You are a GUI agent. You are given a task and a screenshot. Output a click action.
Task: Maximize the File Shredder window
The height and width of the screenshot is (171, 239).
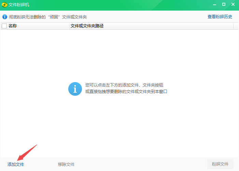pos(224,5)
